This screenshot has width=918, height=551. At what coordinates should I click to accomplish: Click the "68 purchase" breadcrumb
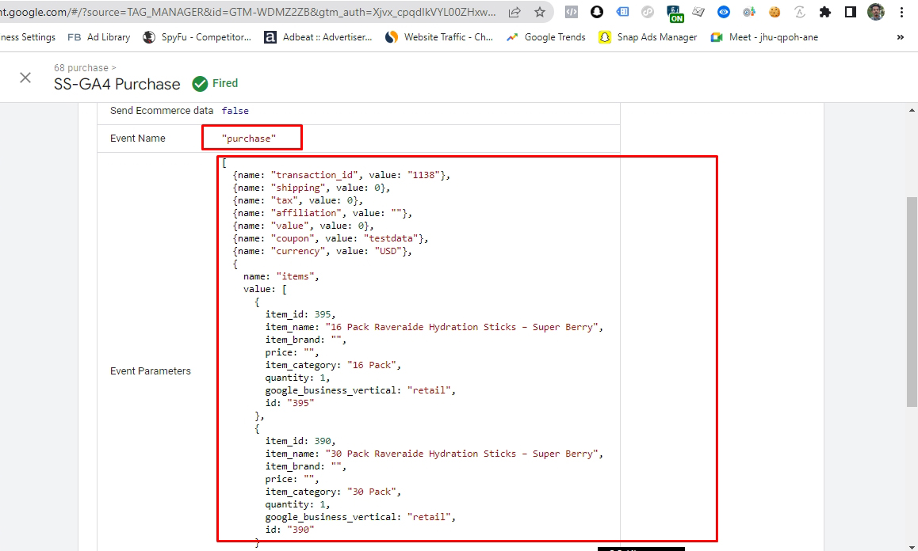point(81,68)
